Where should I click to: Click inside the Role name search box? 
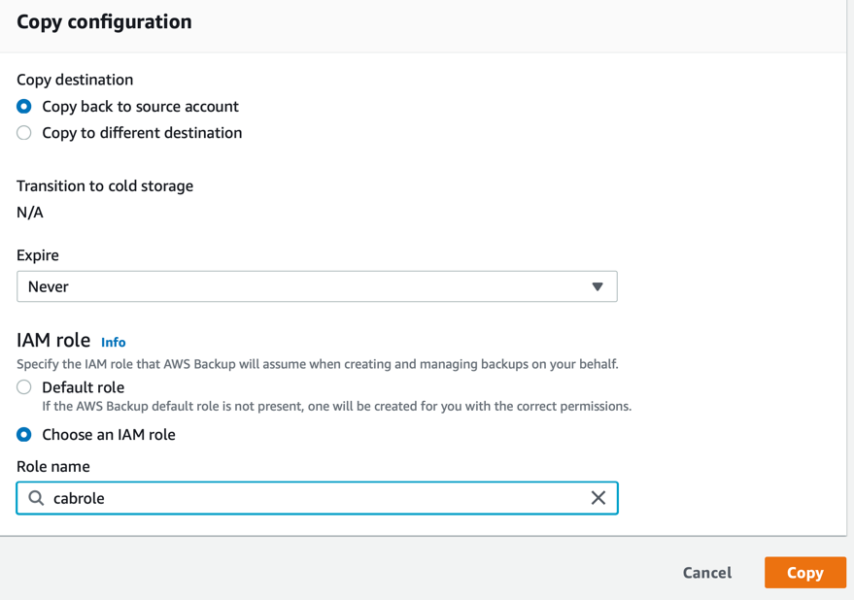click(x=291, y=497)
